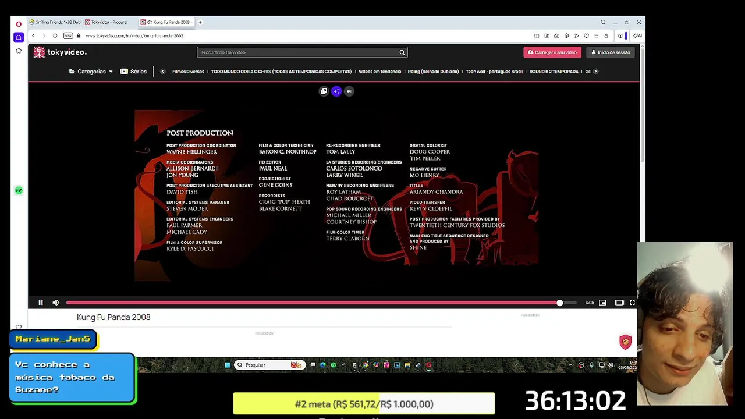Image resolution: width=745 pixels, height=419 pixels.
Task: Reload the current page
Action: coord(55,35)
